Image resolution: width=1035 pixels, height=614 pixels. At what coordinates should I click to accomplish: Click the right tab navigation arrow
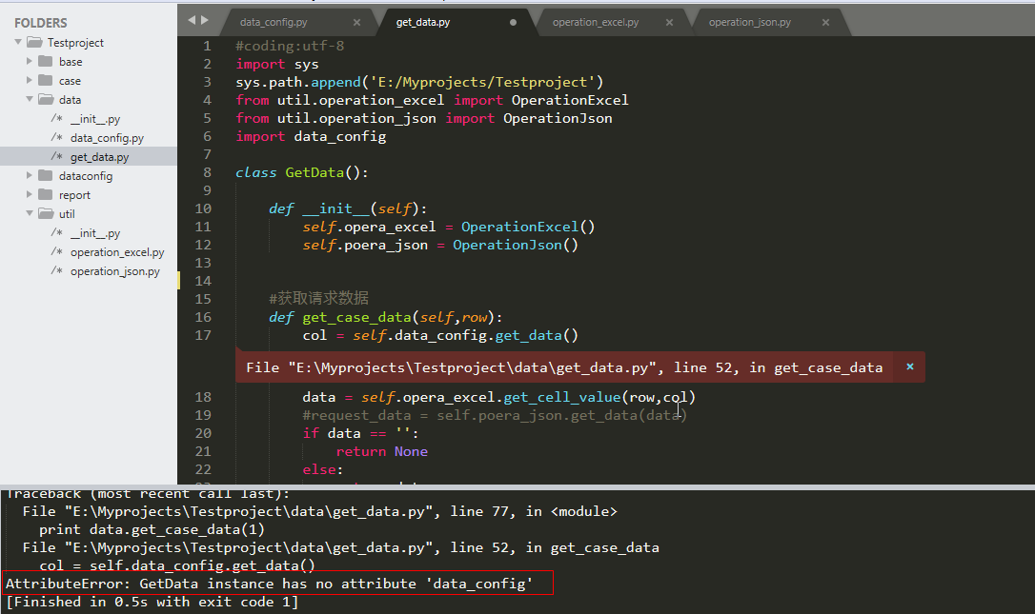[204, 20]
